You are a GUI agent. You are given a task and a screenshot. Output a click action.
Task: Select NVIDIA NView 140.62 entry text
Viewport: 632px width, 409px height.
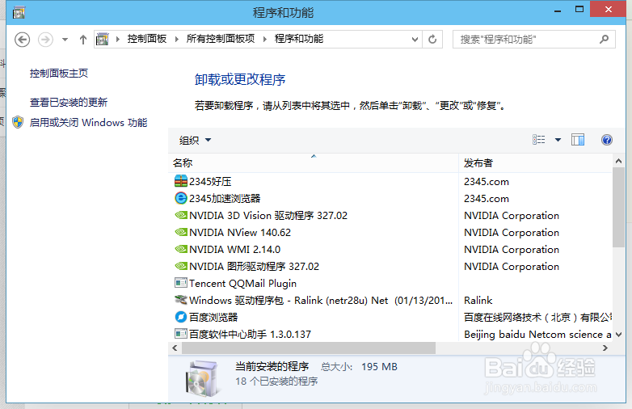pos(240,233)
